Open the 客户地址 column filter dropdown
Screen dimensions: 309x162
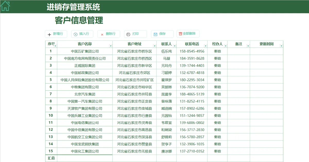coord(155,46)
